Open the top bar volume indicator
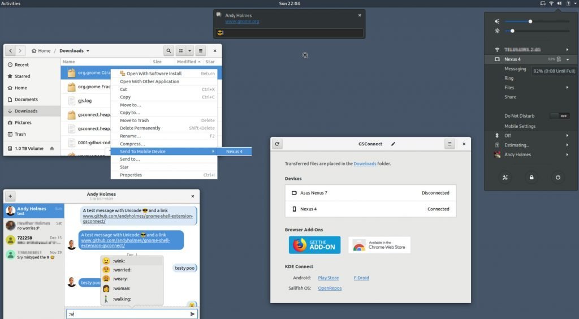The image size is (579, 319). point(559,3)
